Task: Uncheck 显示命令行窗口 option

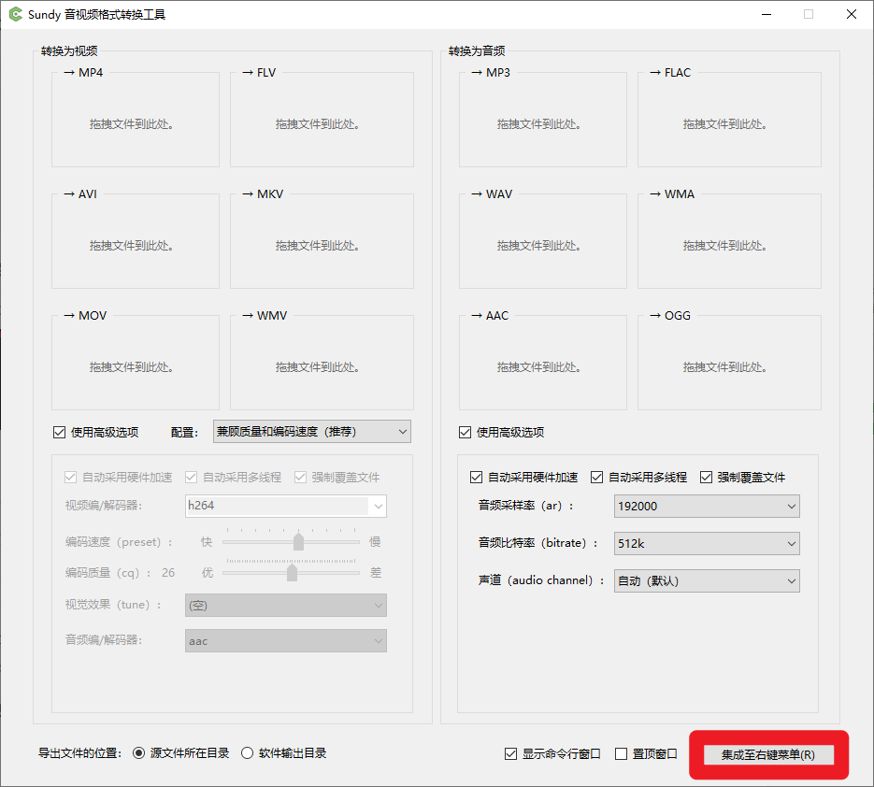Action: (510, 753)
